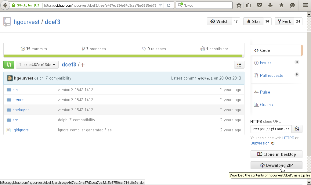
Task: Switch to the Pull requests tab
Action: [271, 75]
